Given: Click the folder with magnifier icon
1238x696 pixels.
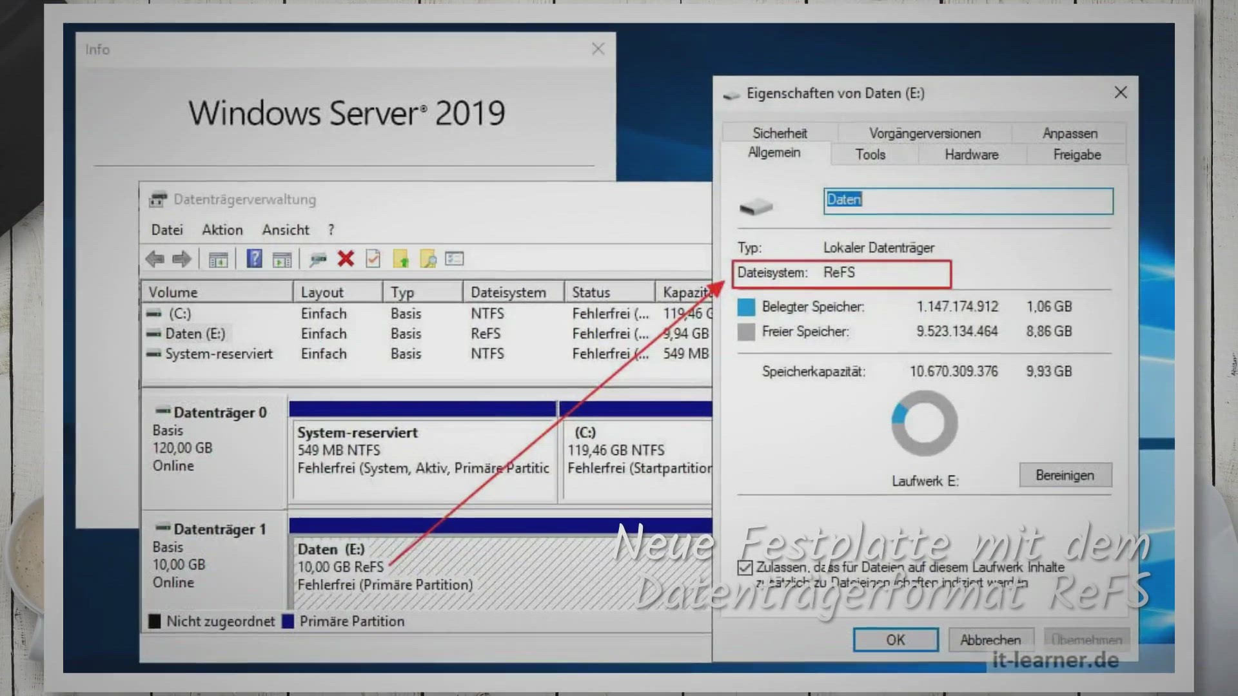Looking at the screenshot, I should pyautogui.click(x=427, y=259).
